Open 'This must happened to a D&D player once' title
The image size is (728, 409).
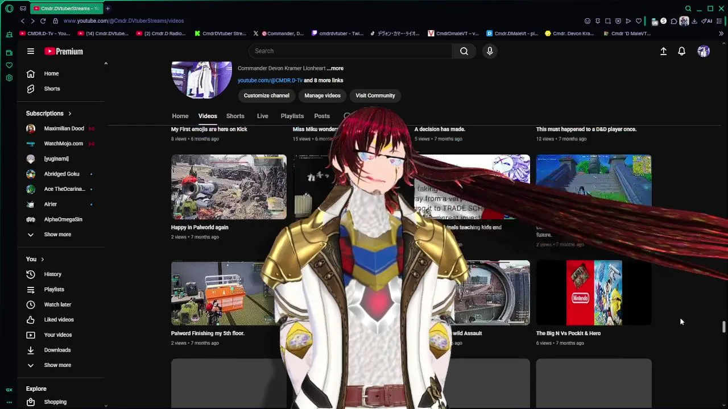pyautogui.click(x=586, y=129)
